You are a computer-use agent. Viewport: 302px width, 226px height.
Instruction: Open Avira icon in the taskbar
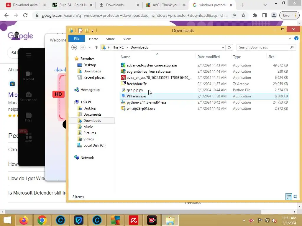134,220
